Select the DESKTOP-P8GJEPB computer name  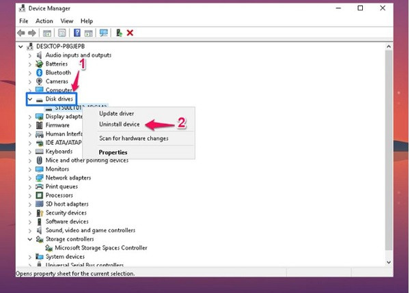click(x=60, y=46)
